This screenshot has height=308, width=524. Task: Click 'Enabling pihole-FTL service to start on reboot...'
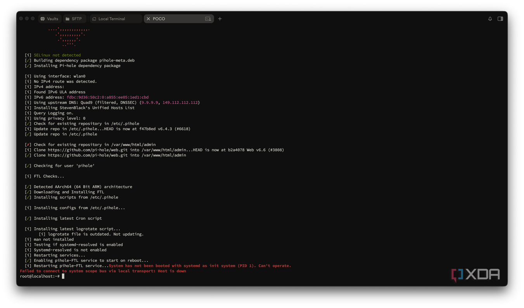click(91, 261)
